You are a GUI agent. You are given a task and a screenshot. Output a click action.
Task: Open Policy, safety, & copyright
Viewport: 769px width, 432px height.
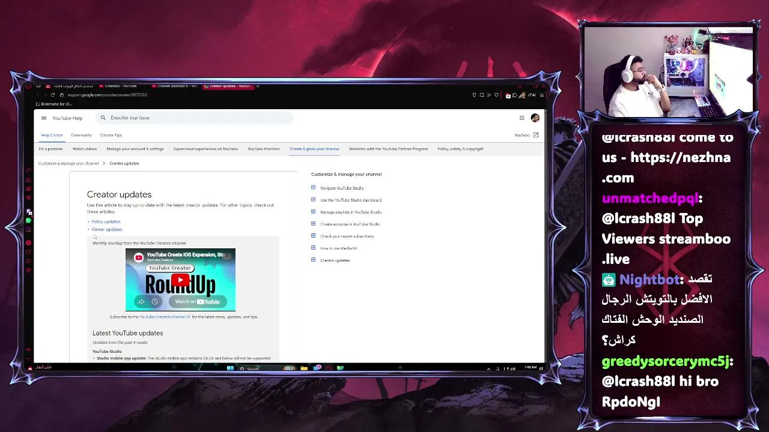(460, 149)
